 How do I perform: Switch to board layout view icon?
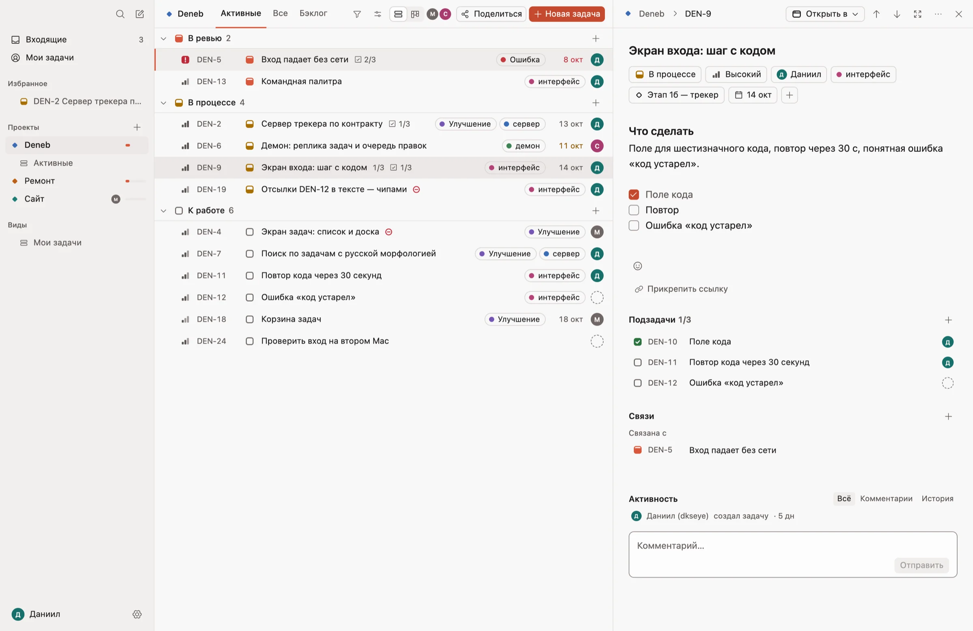tap(415, 14)
